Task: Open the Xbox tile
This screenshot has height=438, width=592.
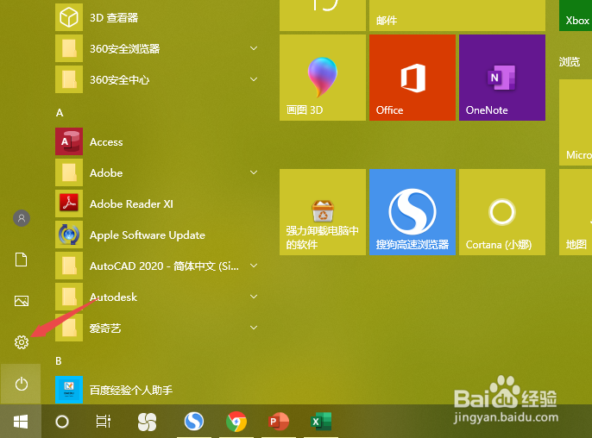Action: point(576,16)
